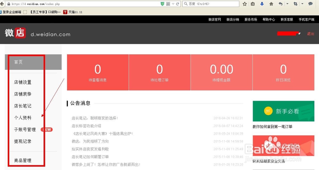Click the crop screenshot tool icon
Screen dimensions: 319x170
click(x=295, y=4)
